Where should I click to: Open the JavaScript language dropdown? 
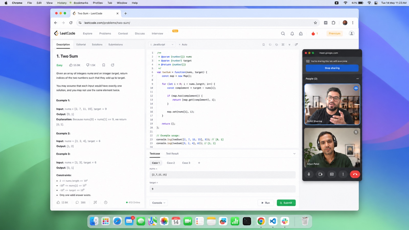[162, 44]
